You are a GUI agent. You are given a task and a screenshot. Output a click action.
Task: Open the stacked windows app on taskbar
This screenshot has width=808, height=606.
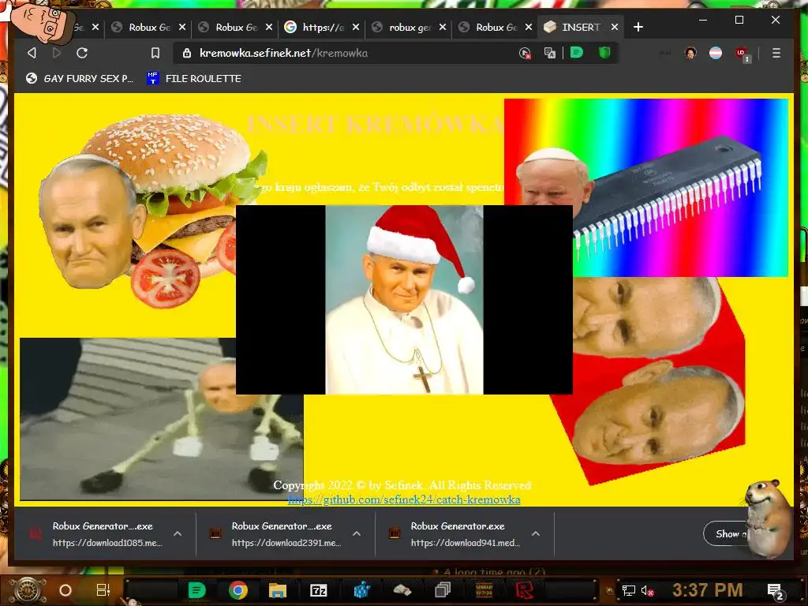click(443, 590)
